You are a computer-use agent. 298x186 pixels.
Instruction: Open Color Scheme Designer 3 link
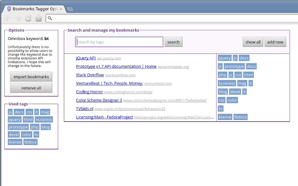(99, 100)
